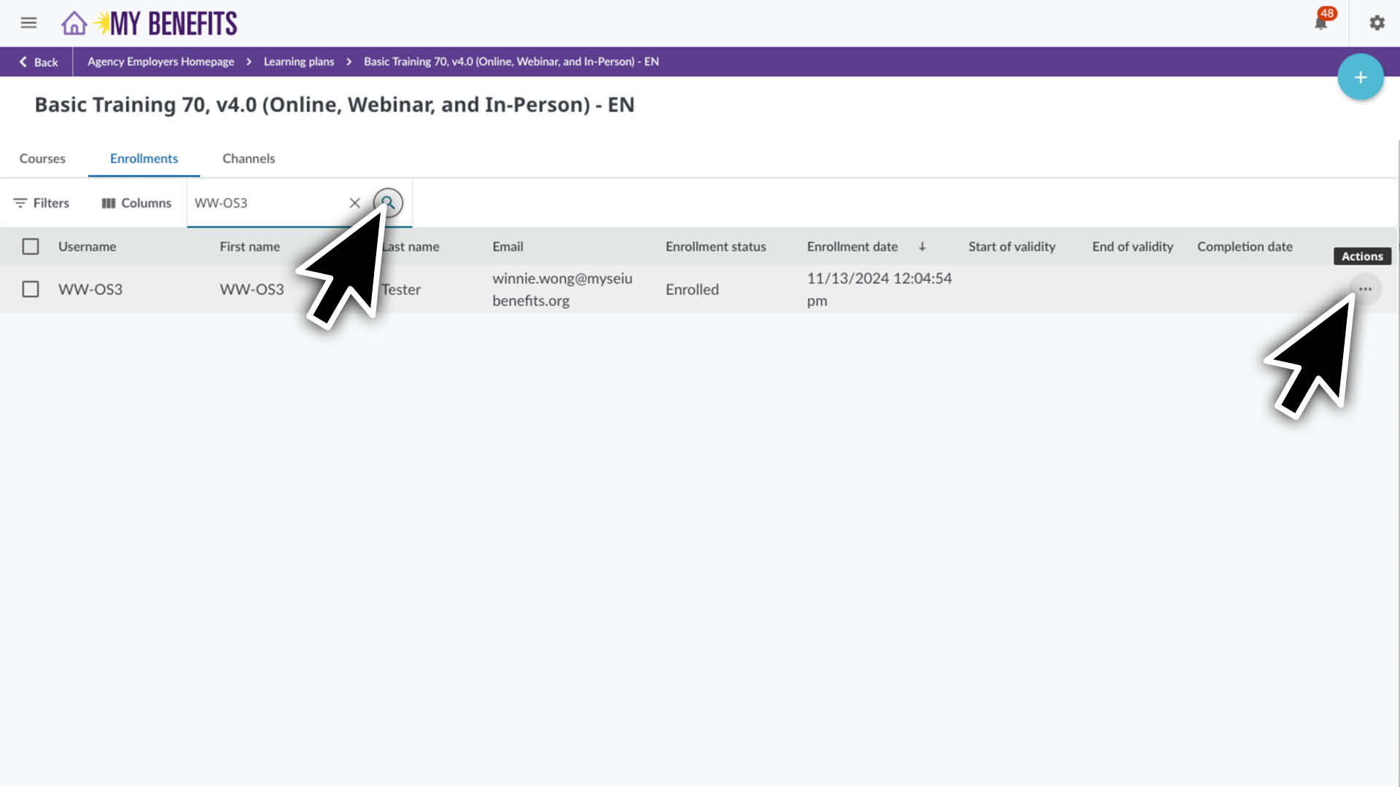Click the floating plus button
The height and width of the screenshot is (787, 1400).
point(1361,76)
